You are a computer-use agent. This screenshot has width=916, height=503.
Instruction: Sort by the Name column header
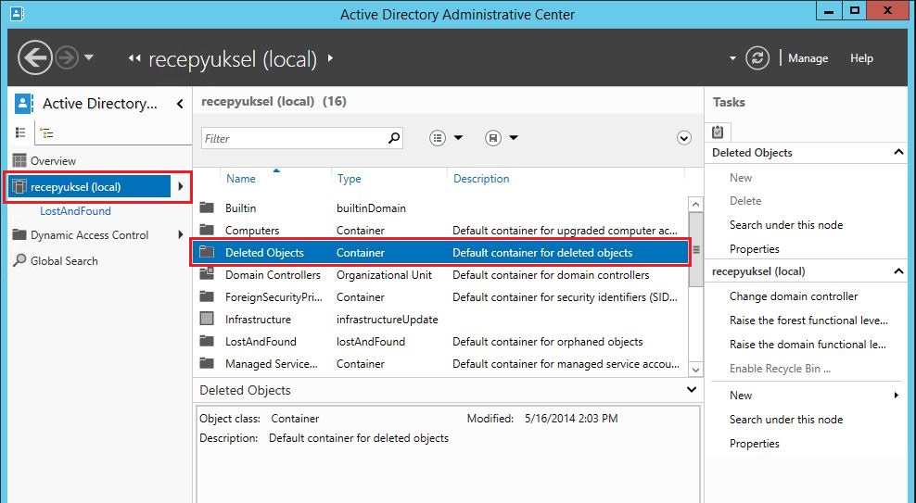[241, 179]
